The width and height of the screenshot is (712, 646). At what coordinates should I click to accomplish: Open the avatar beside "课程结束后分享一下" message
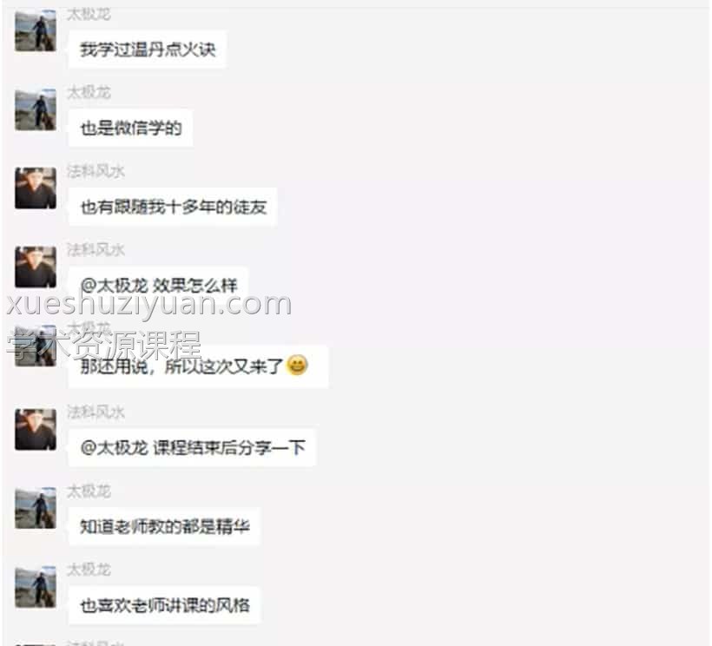pyautogui.click(x=36, y=430)
